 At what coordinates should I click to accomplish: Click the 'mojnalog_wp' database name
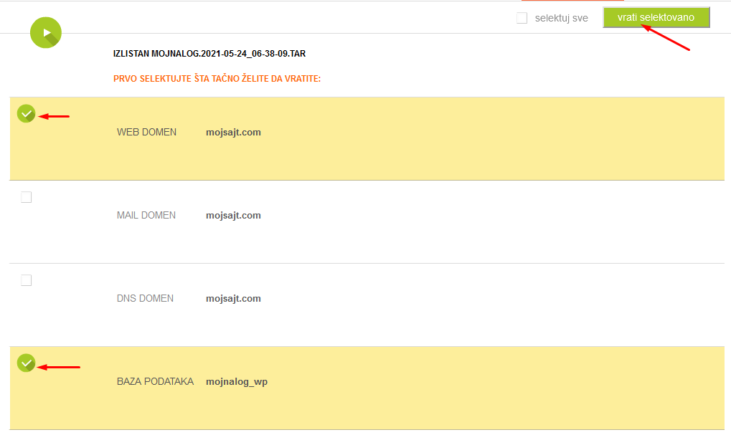(x=236, y=382)
